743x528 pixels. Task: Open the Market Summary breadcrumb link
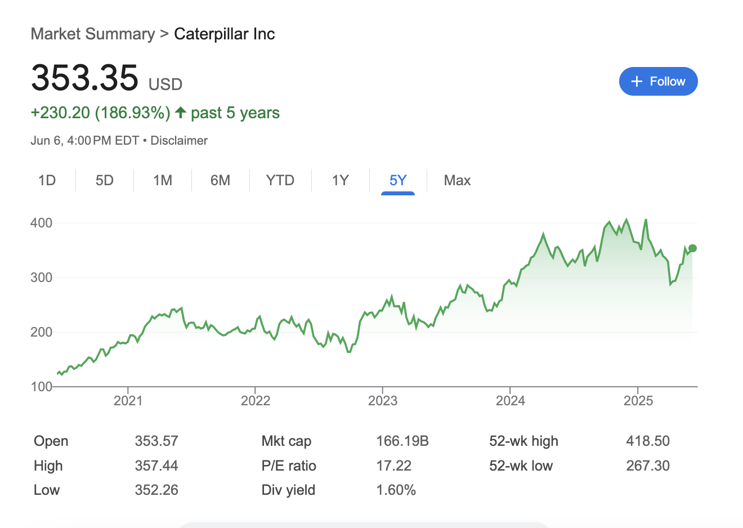click(x=93, y=34)
